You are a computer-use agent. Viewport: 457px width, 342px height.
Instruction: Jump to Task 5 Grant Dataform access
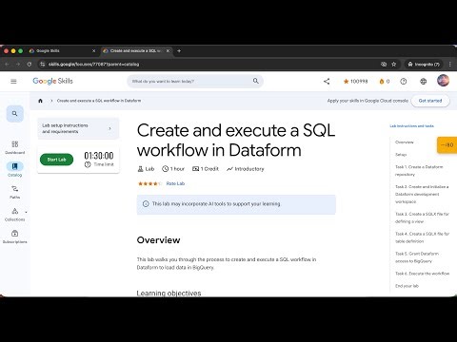click(417, 257)
